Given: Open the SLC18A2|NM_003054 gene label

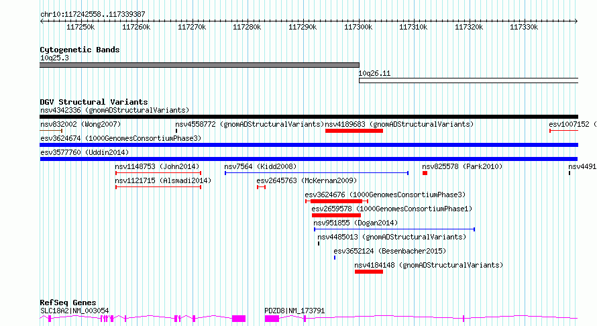Looking at the screenshot, I should pos(74,311).
